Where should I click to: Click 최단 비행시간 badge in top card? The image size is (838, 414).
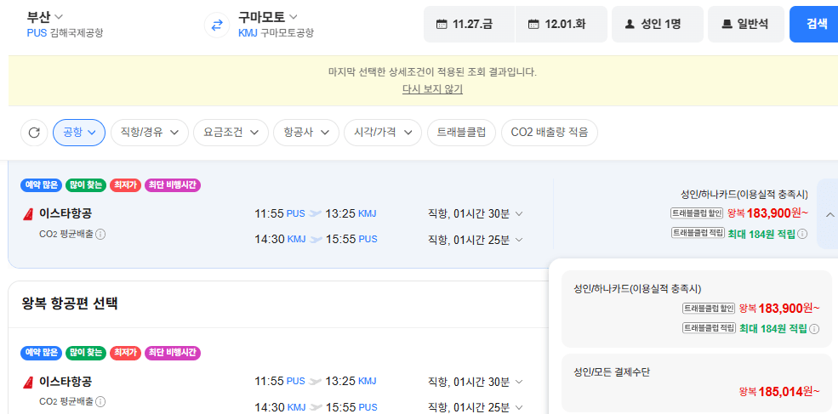(173, 185)
